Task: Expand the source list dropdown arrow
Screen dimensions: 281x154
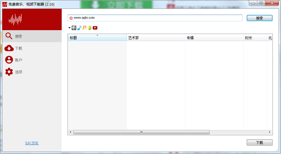Action: (69, 28)
